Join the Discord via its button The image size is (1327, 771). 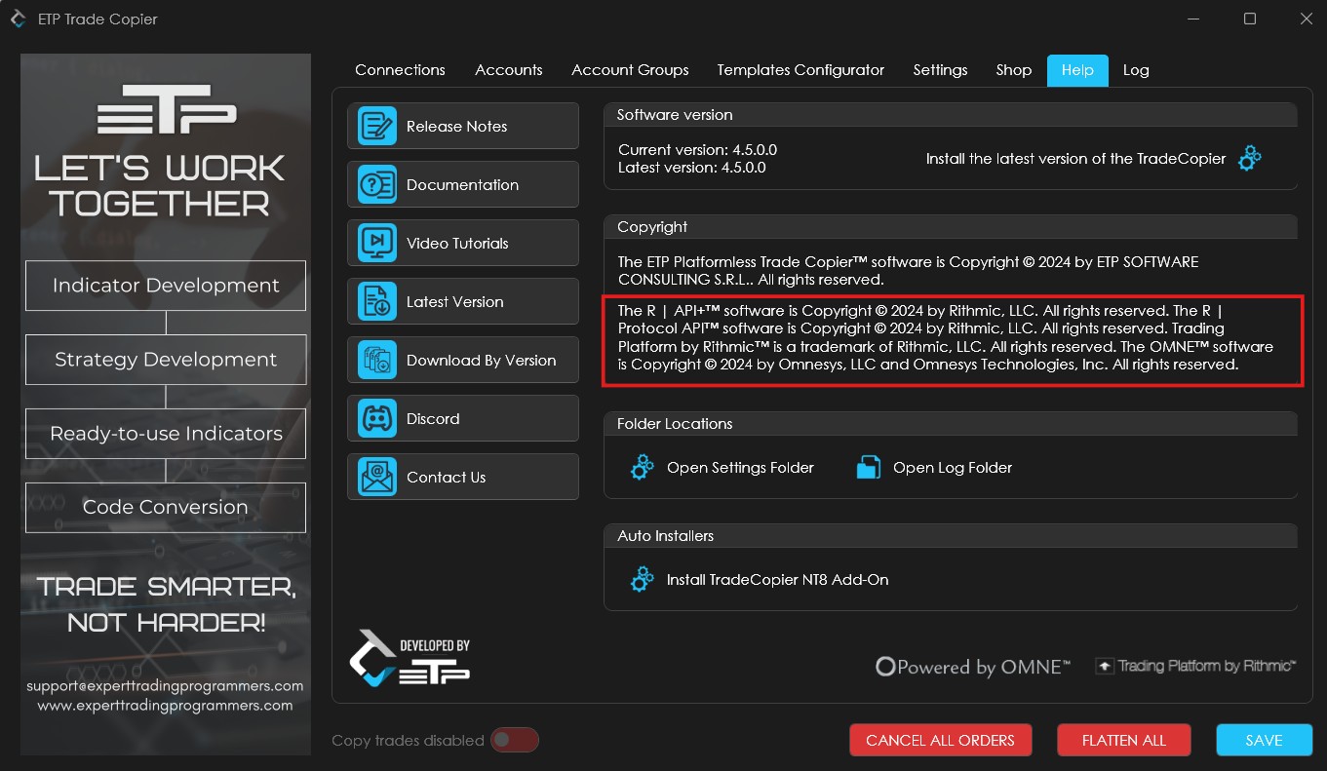coord(463,418)
